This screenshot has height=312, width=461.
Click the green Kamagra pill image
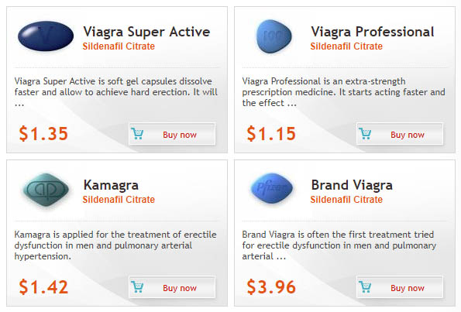46,190
